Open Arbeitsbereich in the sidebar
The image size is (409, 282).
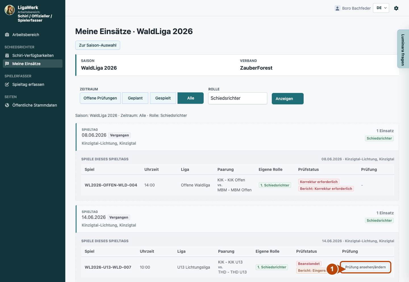(33, 35)
